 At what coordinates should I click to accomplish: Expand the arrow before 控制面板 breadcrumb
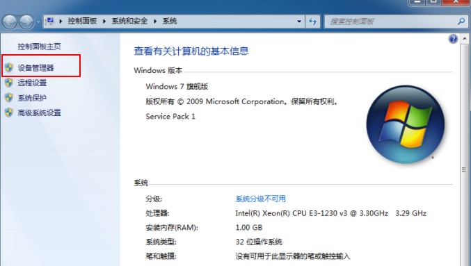(x=61, y=22)
